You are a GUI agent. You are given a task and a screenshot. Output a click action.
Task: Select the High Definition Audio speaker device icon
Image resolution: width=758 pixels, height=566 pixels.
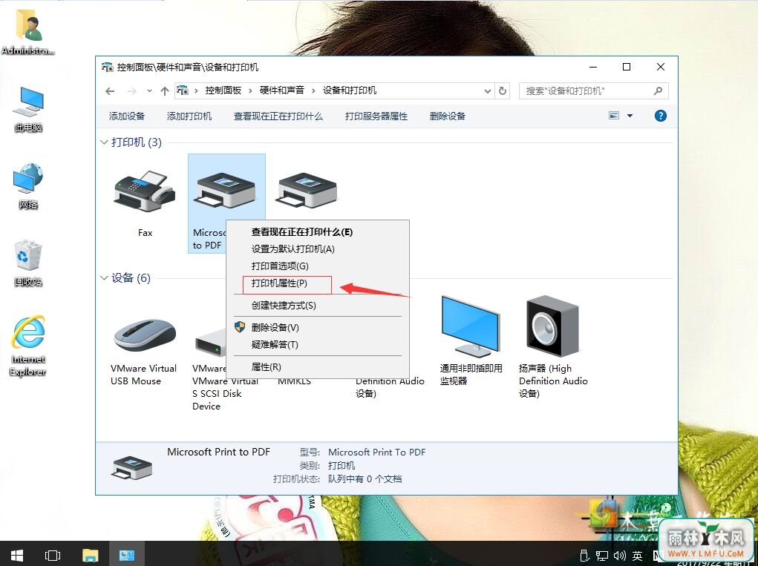(552, 326)
